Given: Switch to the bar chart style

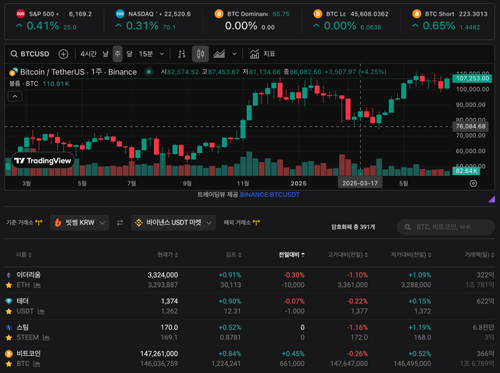Looking at the screenshot, I should (182, 54).
